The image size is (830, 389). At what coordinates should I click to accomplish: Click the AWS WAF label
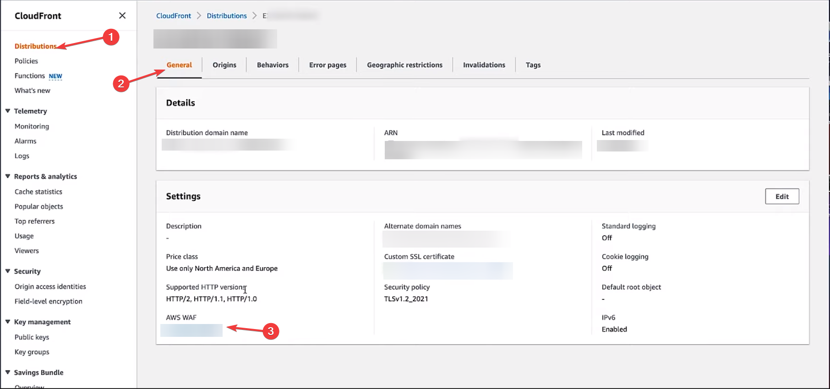pos(181,318)
